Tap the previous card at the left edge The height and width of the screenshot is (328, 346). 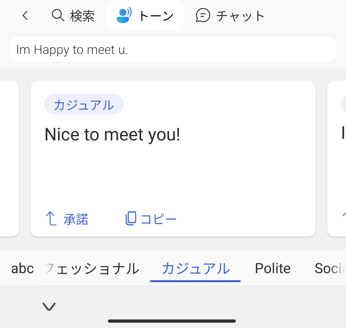point(9,159)
